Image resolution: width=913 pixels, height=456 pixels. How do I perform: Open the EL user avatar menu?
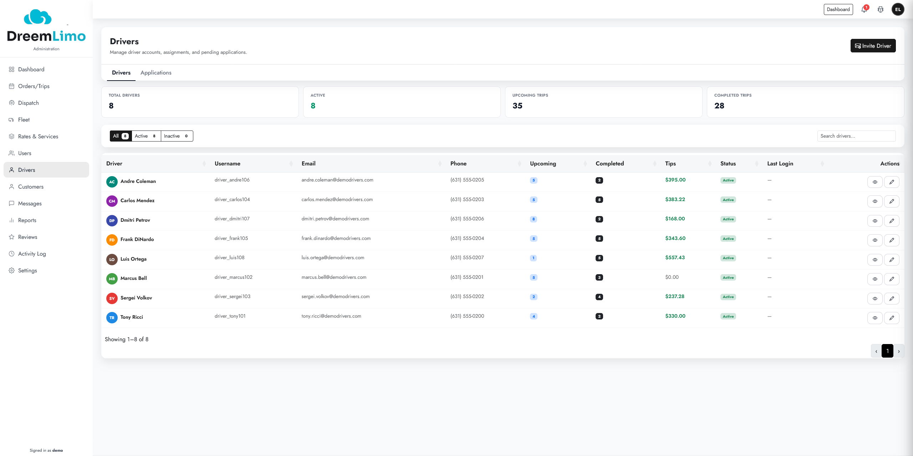898,10
